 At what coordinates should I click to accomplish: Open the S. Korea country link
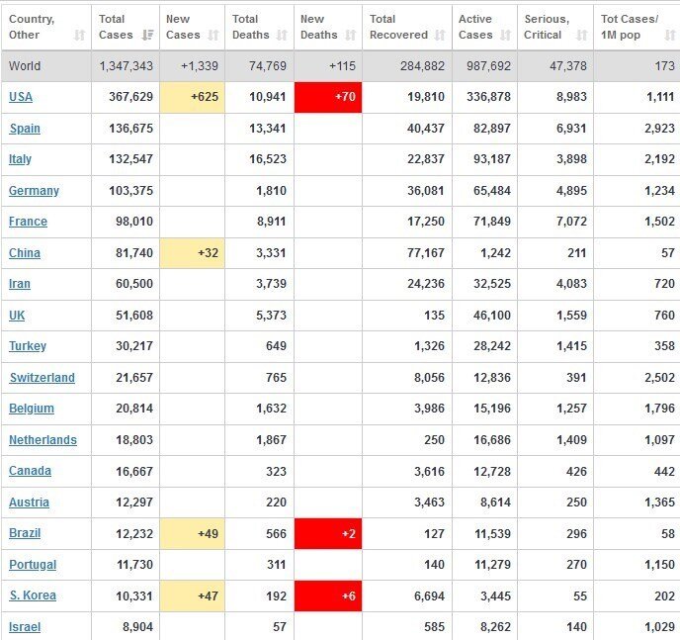point(33,595)
